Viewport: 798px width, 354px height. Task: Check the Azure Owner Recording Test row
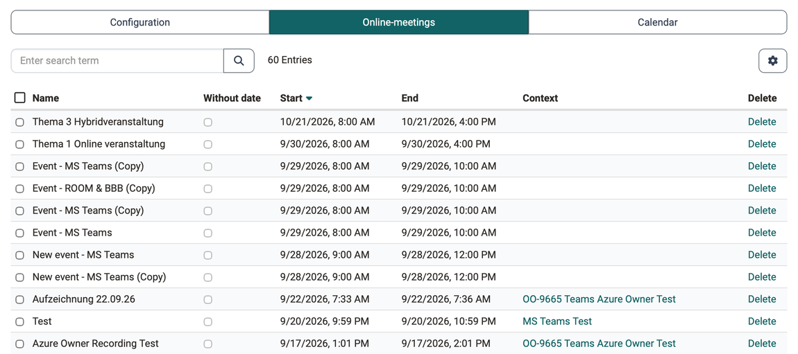click(x=20, y=344)
